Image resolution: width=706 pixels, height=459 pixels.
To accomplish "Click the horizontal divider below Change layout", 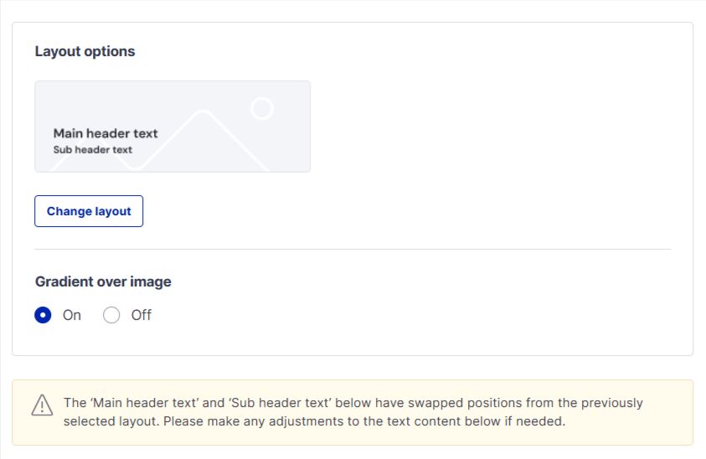I will point(353,249).
